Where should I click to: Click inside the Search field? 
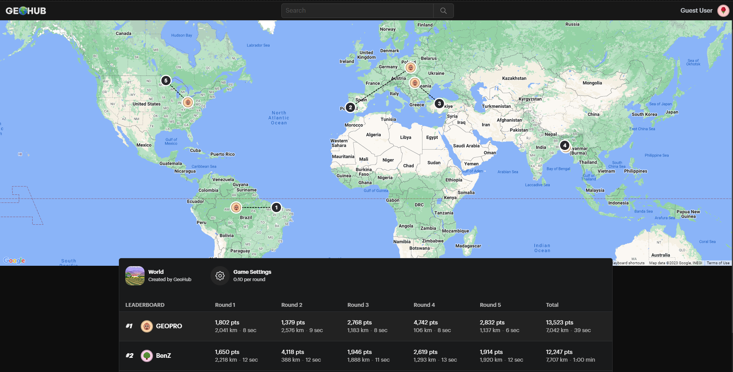[x=357, y=10]
